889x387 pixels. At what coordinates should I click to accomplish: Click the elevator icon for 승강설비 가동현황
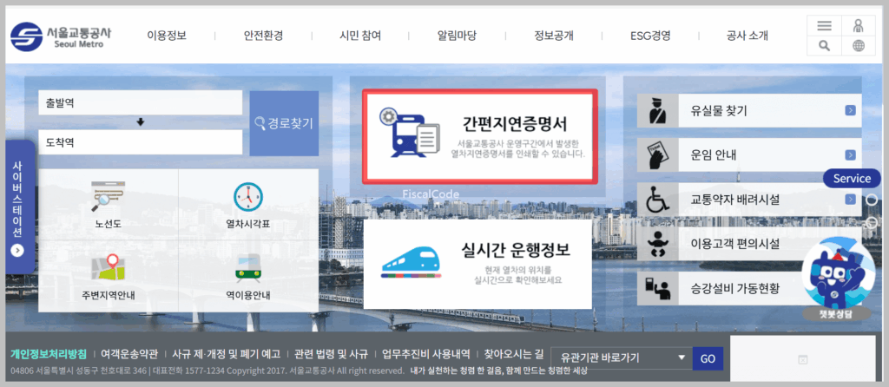coord(658,288)
